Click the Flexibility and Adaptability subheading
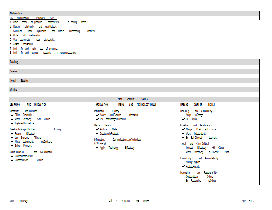Viewport: 272px width, 210px height. [x=196, y=111]
